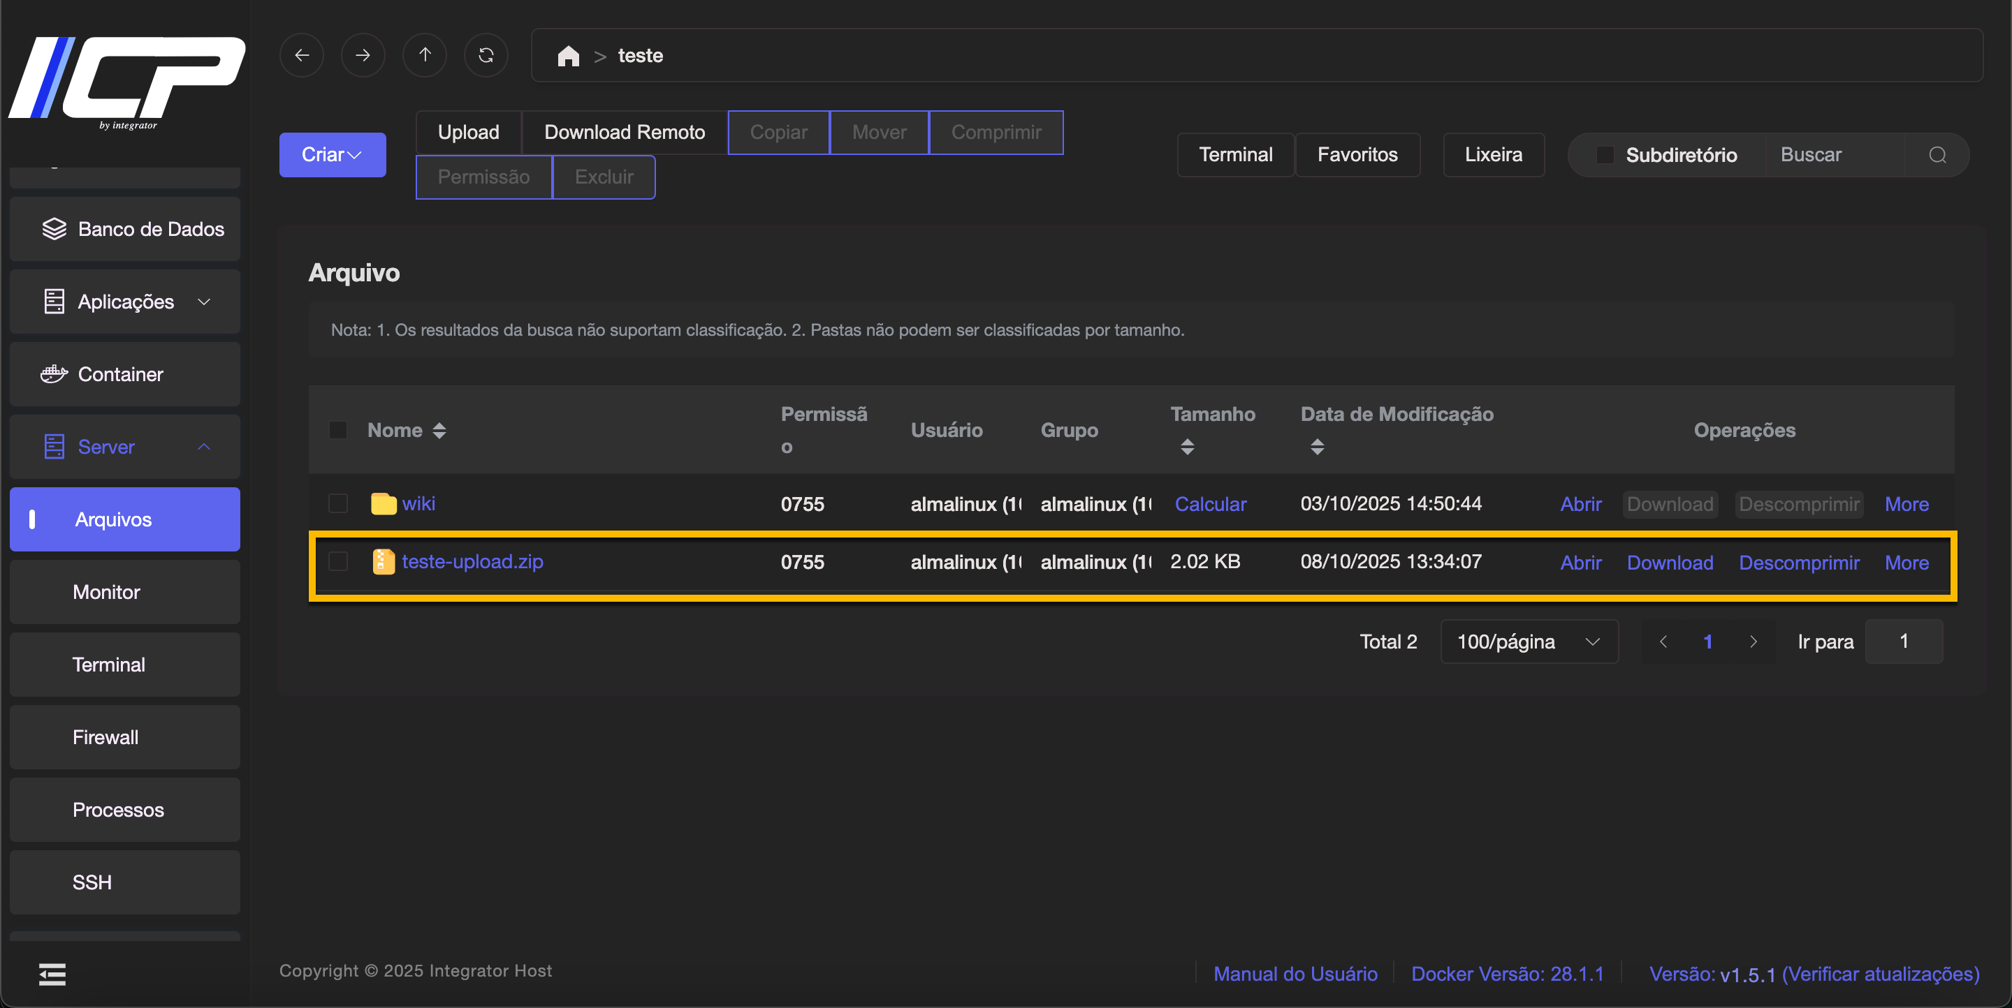Click the teste-upload.zip file icon
The image size is (2012, 1008).
(x=383, y=562)
